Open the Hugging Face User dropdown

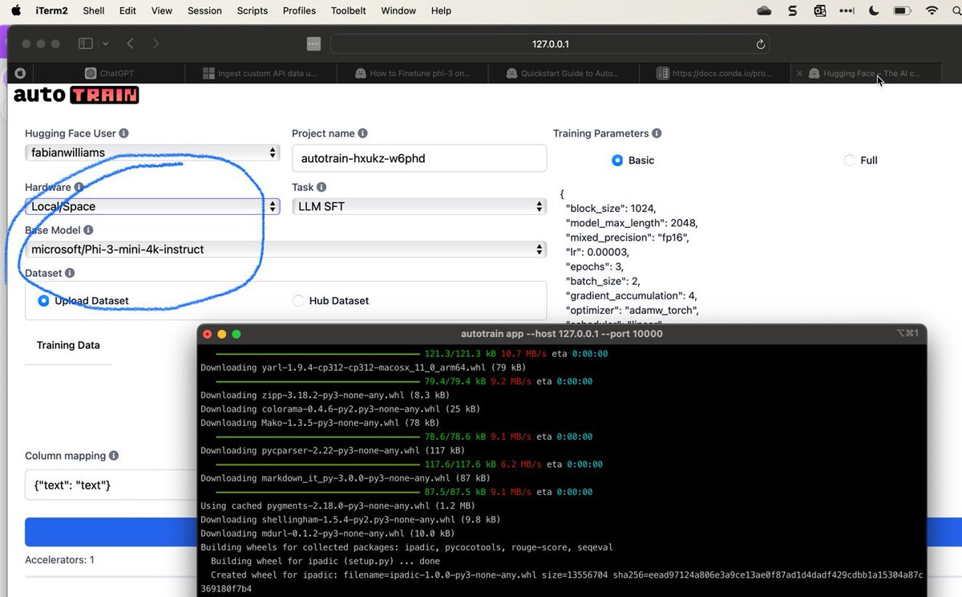point(152,152)
